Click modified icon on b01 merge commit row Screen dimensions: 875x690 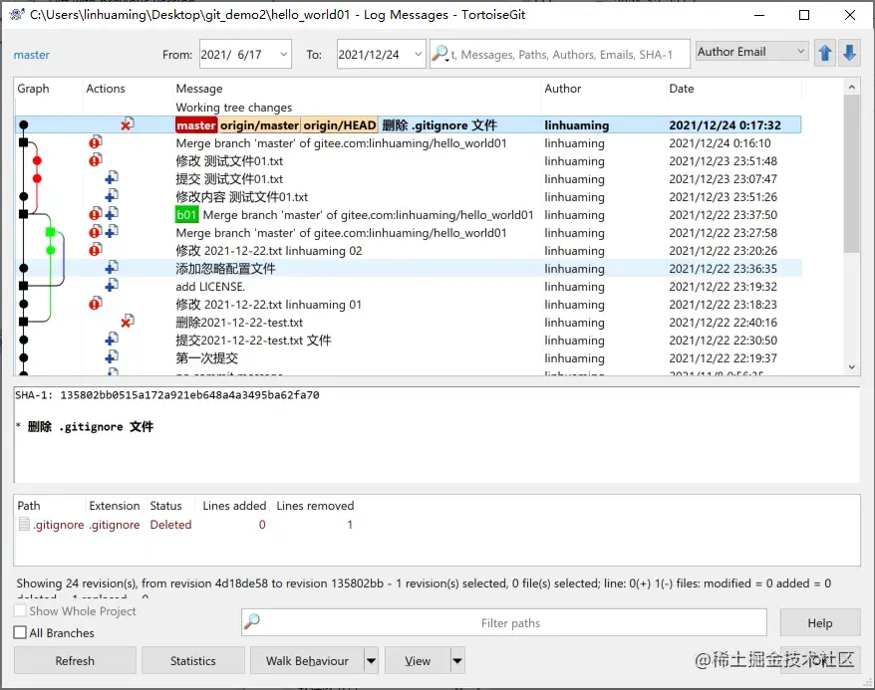point(96,214)
